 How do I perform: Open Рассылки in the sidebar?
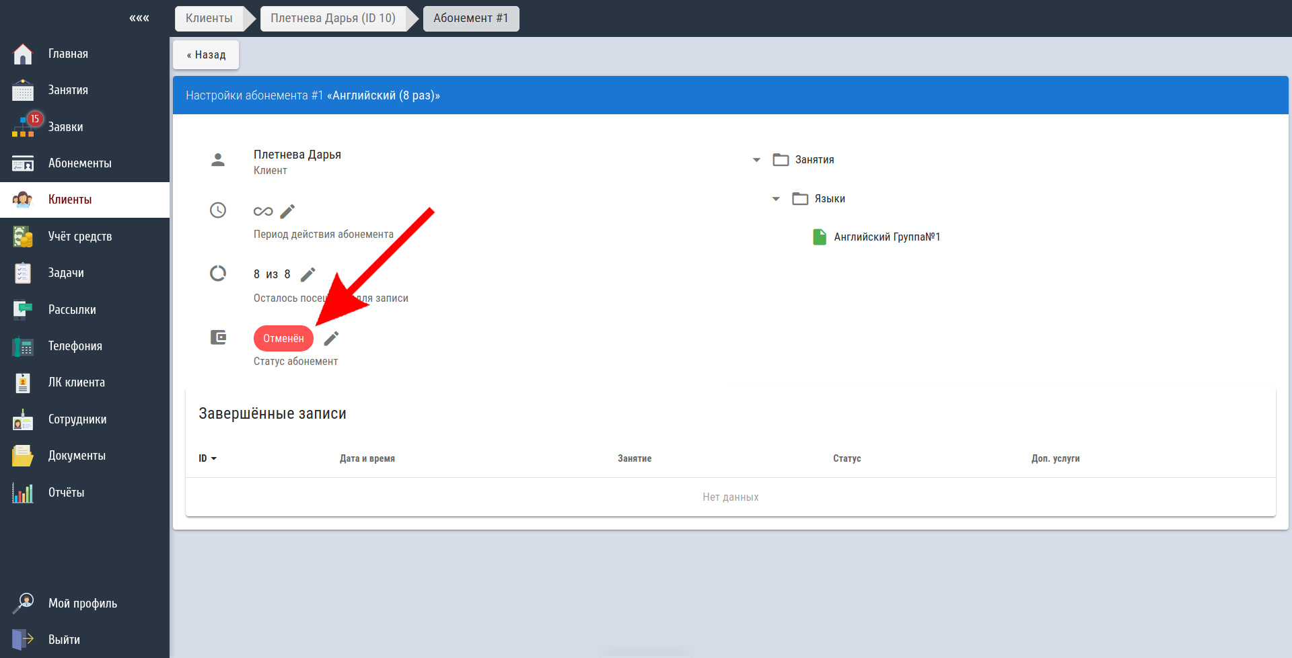point(72,310)
